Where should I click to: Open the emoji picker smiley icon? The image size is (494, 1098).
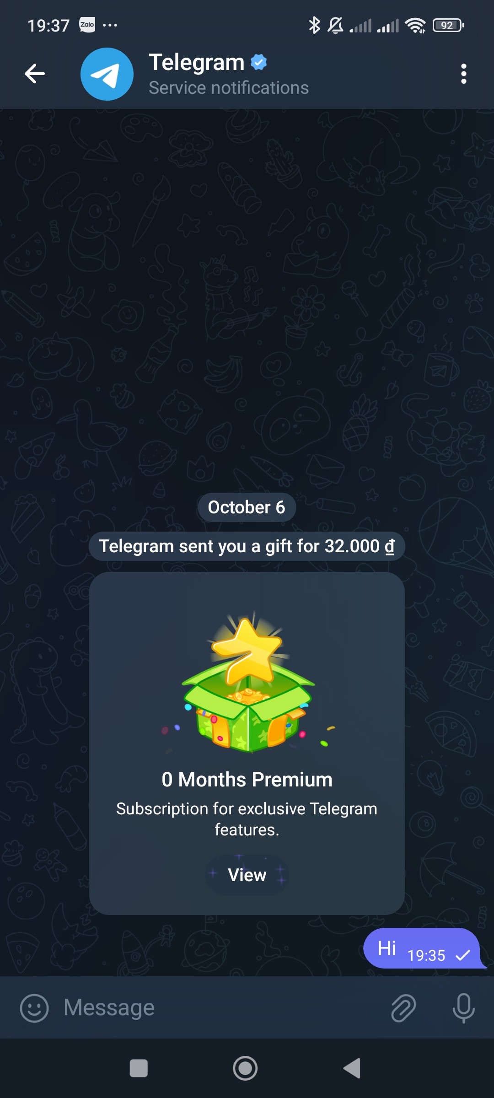click(x=34, y=1008)
